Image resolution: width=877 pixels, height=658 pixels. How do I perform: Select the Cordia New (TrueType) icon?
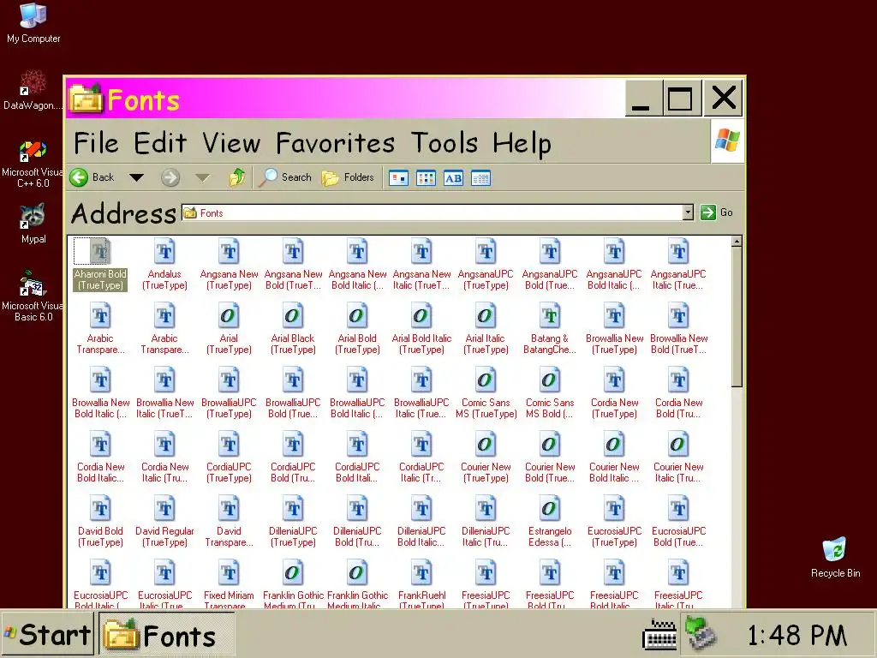tap(615, 380)
